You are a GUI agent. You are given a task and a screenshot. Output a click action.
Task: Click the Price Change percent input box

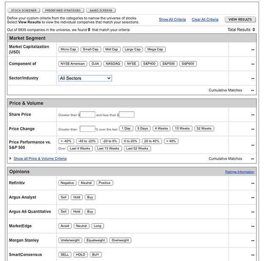point(87,129)
